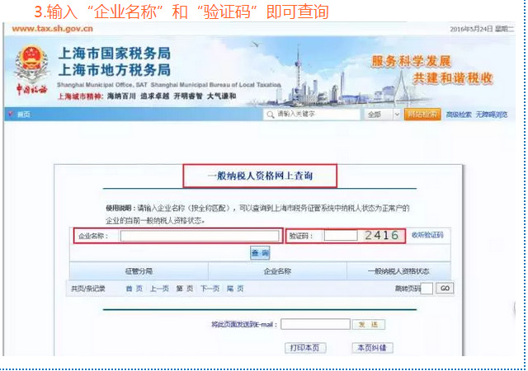The image size is (528, 371).
Task: Click the 企业名称 input field
Action: 200,236
